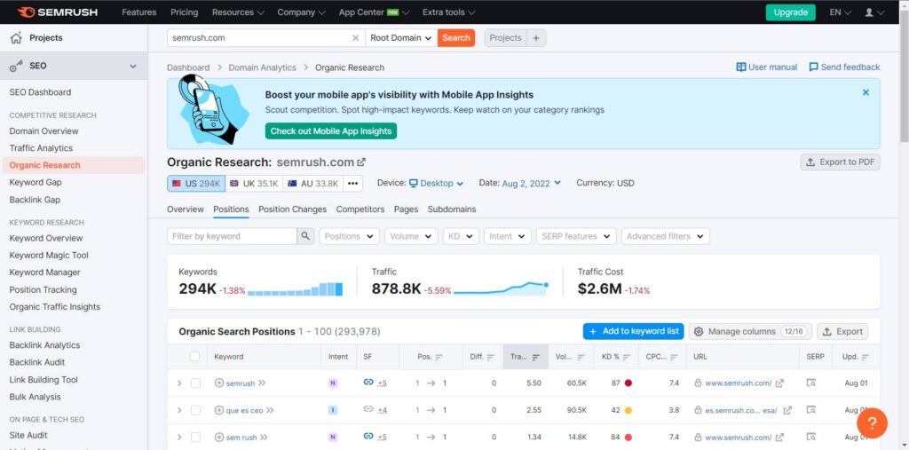909x450 pixels.
Task: Click Check out Mobile App Insights button
Action: pos(331,131)
